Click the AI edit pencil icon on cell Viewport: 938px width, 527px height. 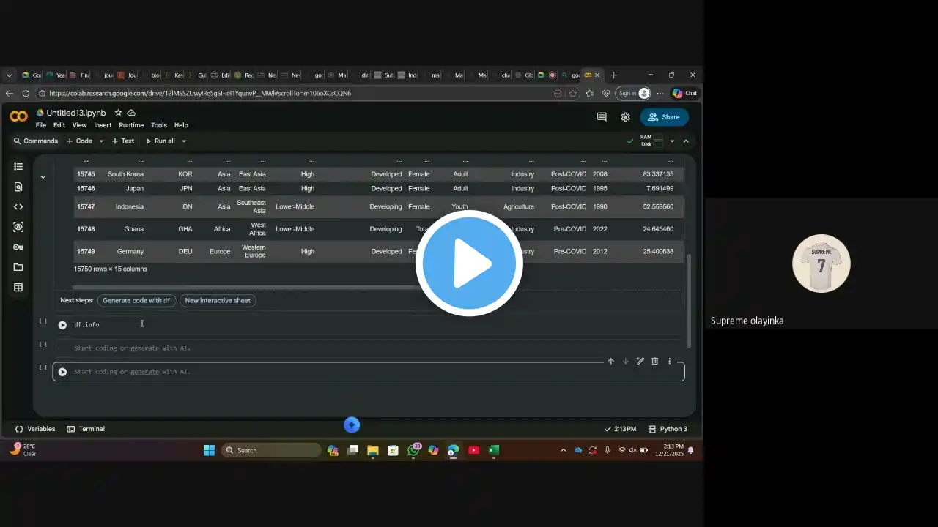(x=640, y=361)
